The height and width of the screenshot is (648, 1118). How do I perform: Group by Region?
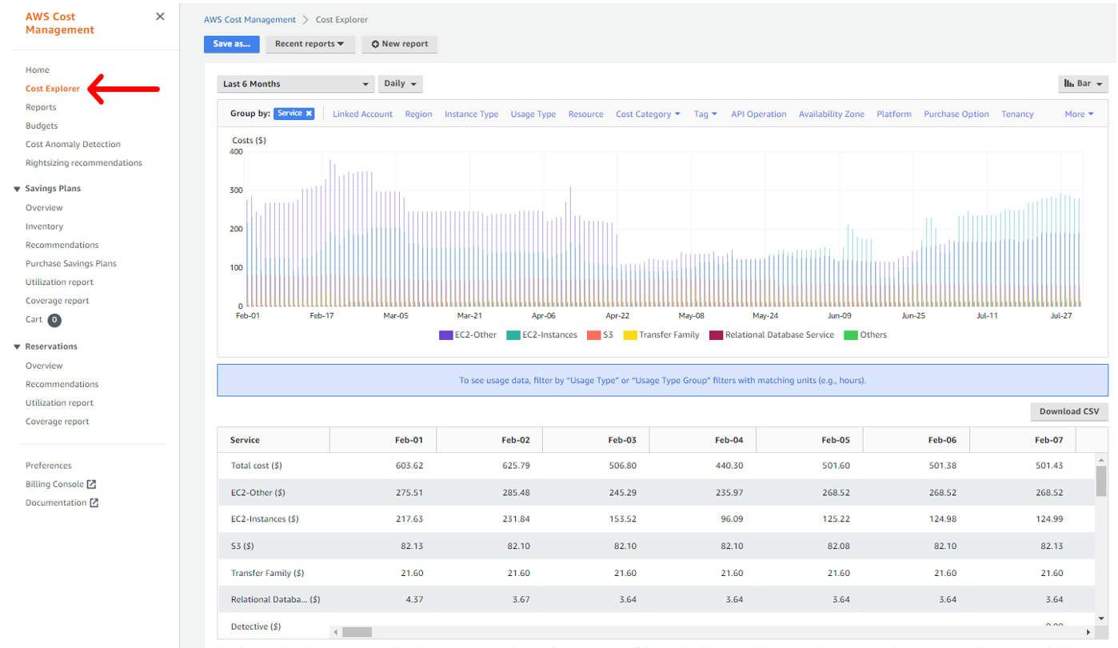[x=418, y=114]
